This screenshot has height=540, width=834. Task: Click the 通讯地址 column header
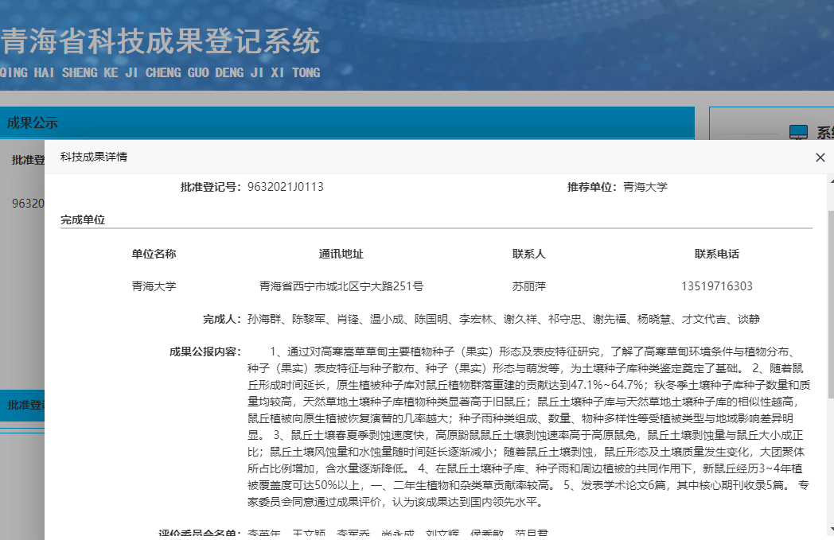tap(341, 254)
